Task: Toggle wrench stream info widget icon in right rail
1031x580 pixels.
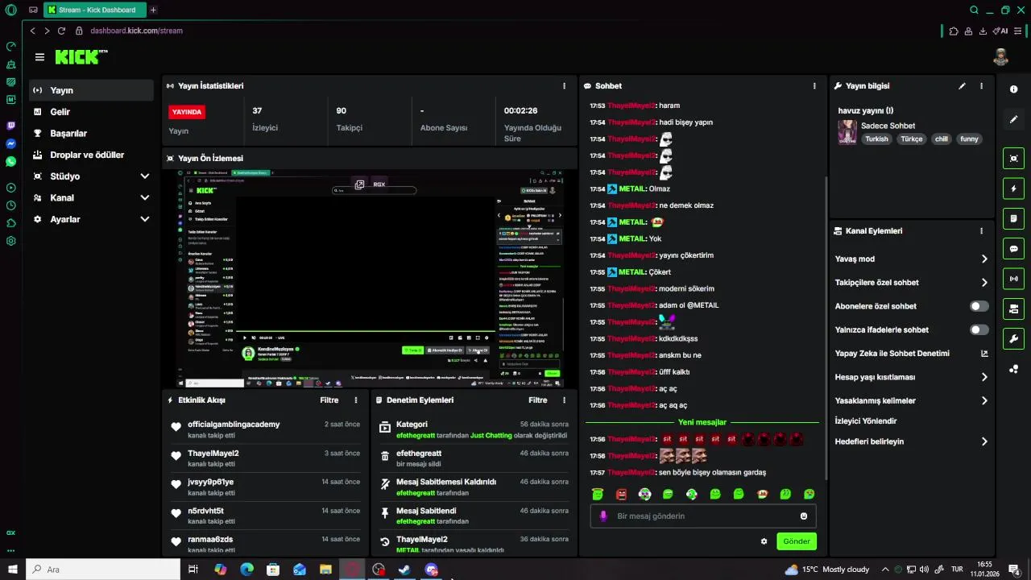Action: pyautogui.click(x=1013, y=338)
